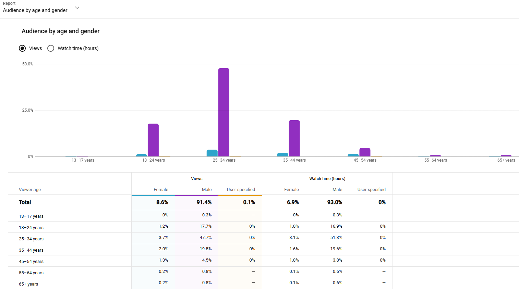Click the male bar for 35–44 years
Image resolution: width=519 pixels, height=290 pixels.
294,138
